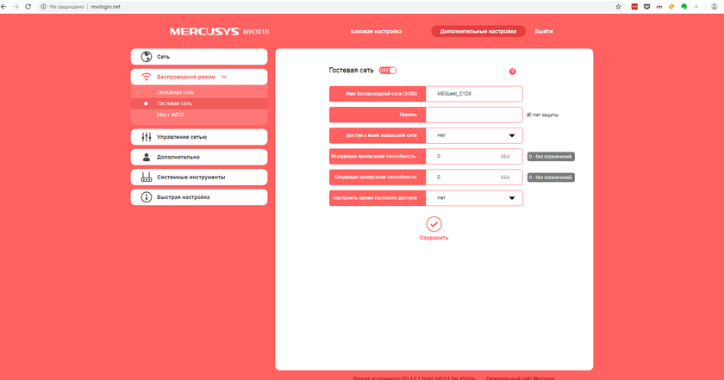Image resolution: width=724 pixels, height=380 pixels.
Task: Click the person icon for Дополнительно
Action: 147,157
